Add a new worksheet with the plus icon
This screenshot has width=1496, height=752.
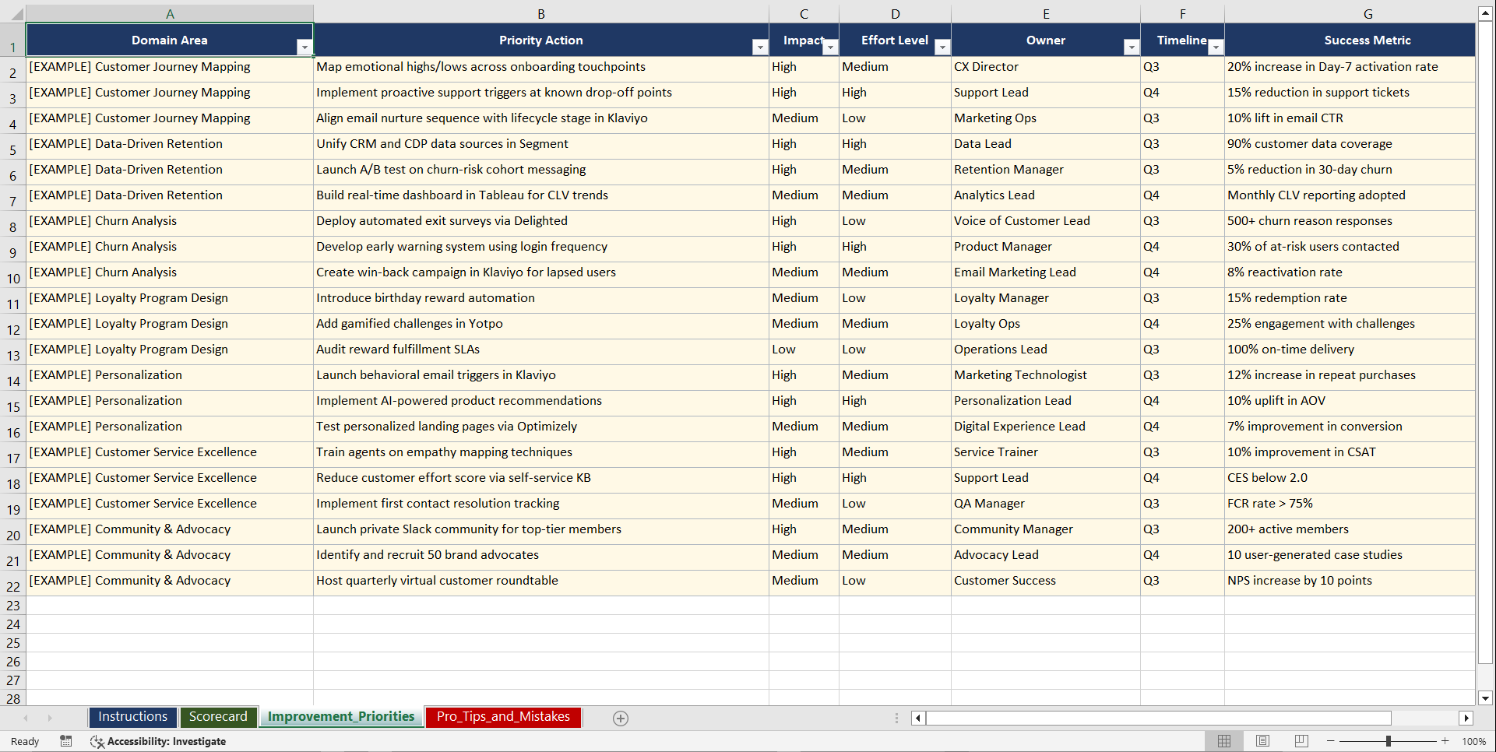621,718
